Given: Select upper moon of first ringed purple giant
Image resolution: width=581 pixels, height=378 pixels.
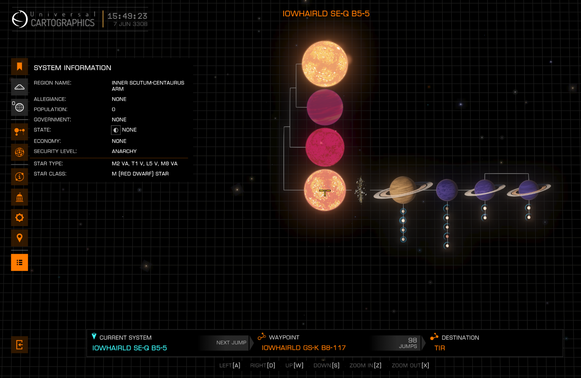Looking at the screenshot, I should click(x=485, y=208).
